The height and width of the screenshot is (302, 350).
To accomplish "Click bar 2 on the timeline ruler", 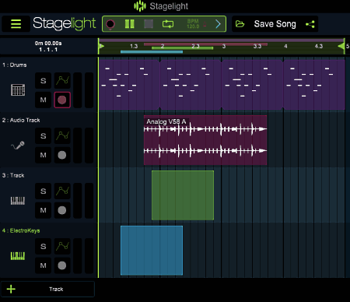I will pyautogui.click(x=163, y=47).
